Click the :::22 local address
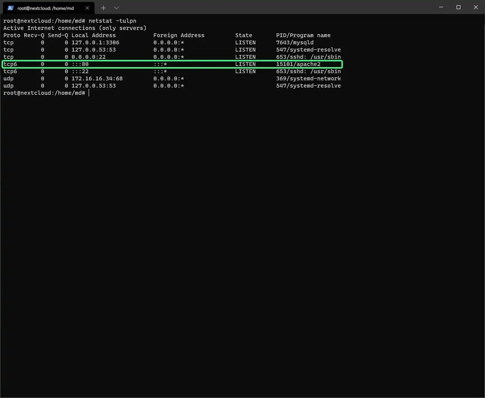485x398 pixels. pos(80,71)
